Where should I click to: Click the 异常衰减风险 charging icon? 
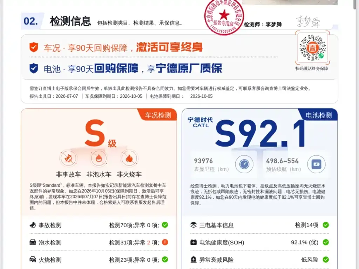pyautogui.click(x=194, y=260)
